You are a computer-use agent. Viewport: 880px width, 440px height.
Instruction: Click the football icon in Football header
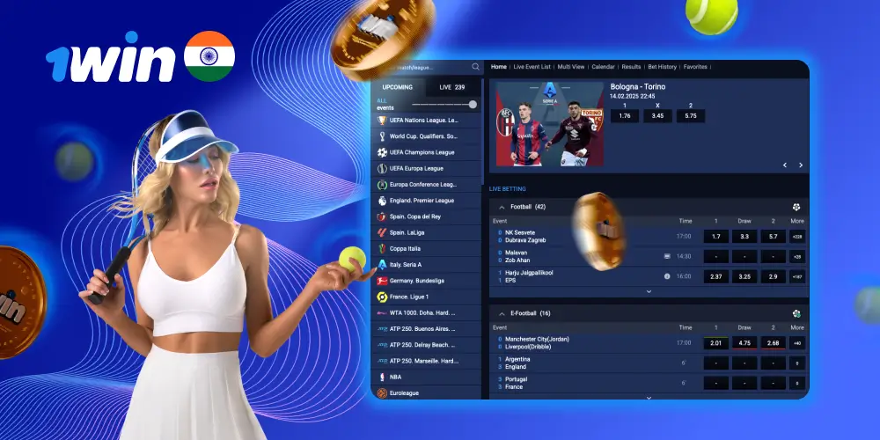pyautogui.click(x=796, y=207)
